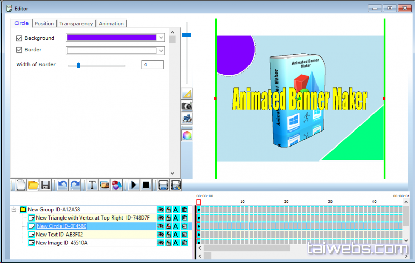Click the camera snapshot icon

pos(187,106)
